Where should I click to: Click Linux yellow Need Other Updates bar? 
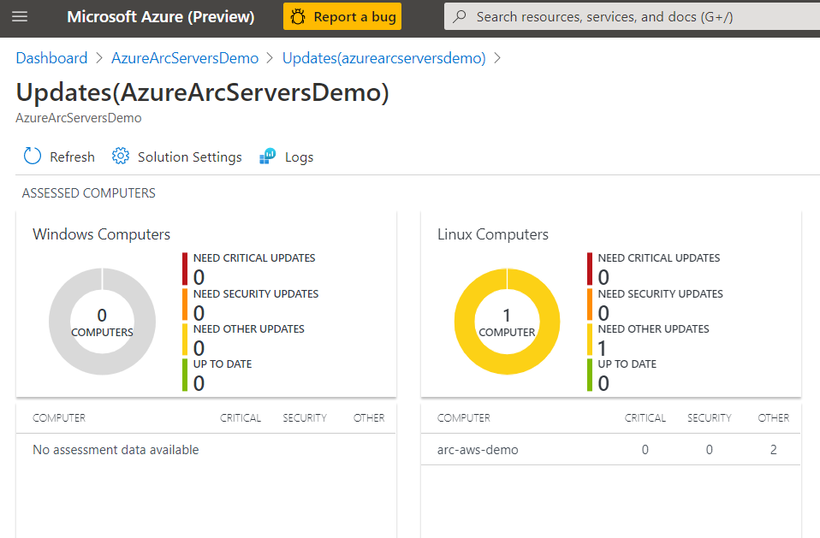click(590, 340)
